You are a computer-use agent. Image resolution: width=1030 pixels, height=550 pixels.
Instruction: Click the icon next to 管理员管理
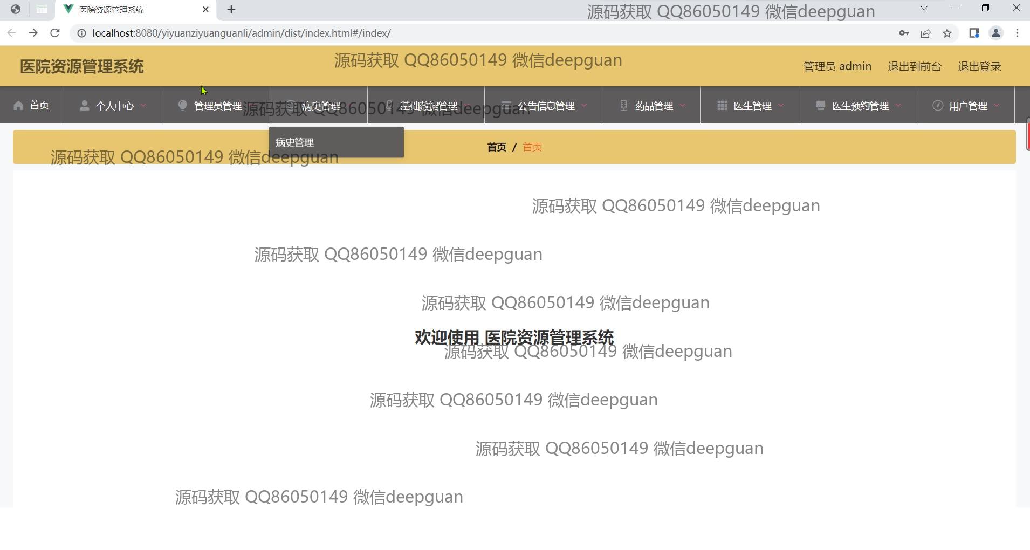[x=182, y=106]
